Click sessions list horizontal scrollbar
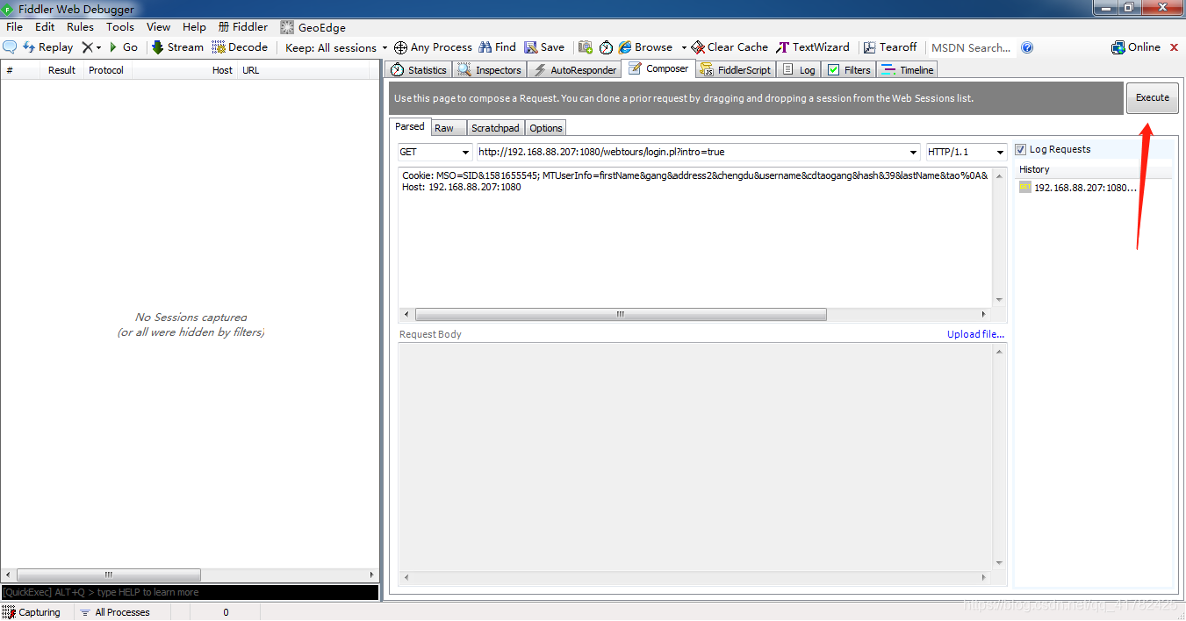This screenshot has width=1186, height=621. [109, 575]
